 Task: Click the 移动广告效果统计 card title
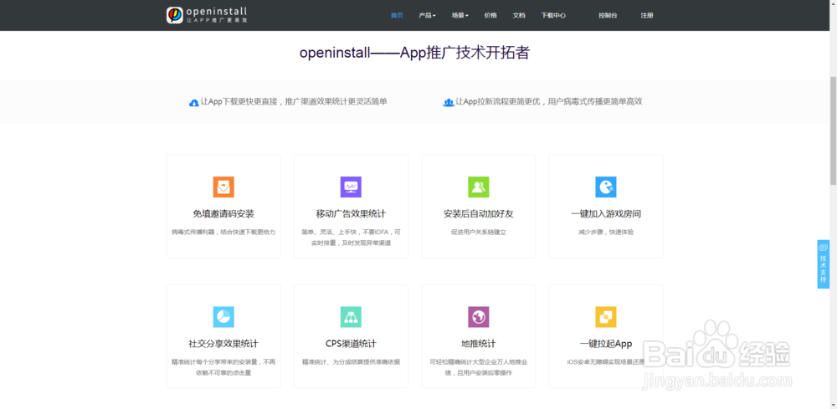coord(351,214)
